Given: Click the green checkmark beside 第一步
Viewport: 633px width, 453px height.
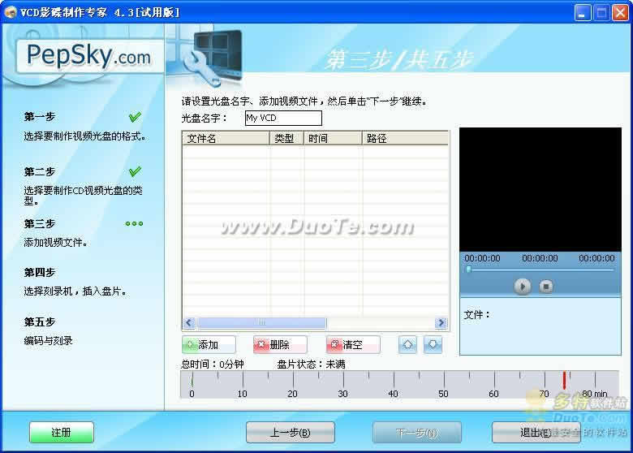Looking at the screenshot, I should (x=135, y=117).
